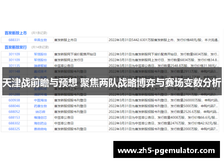This screenshot has width=224, height=162.
Task: Open stock code link 688331
Action: point(14,40)
